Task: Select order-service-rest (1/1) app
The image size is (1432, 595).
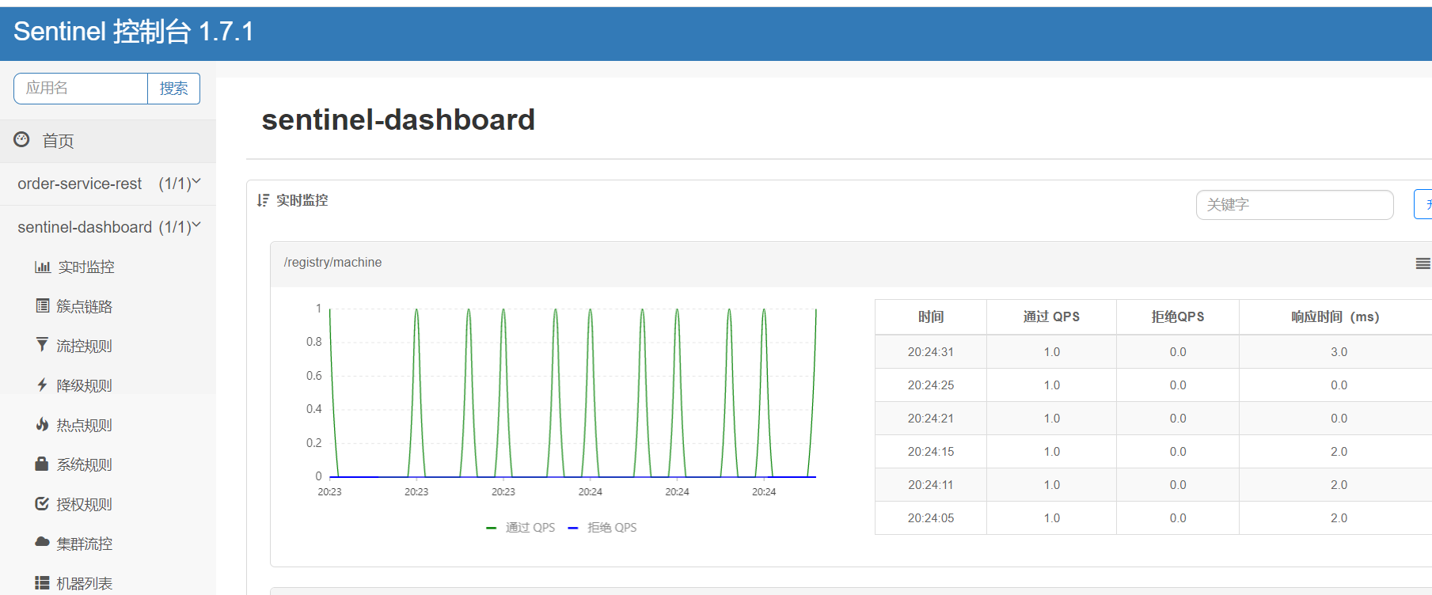Action: pyautogui.click(x=108, y=184)
